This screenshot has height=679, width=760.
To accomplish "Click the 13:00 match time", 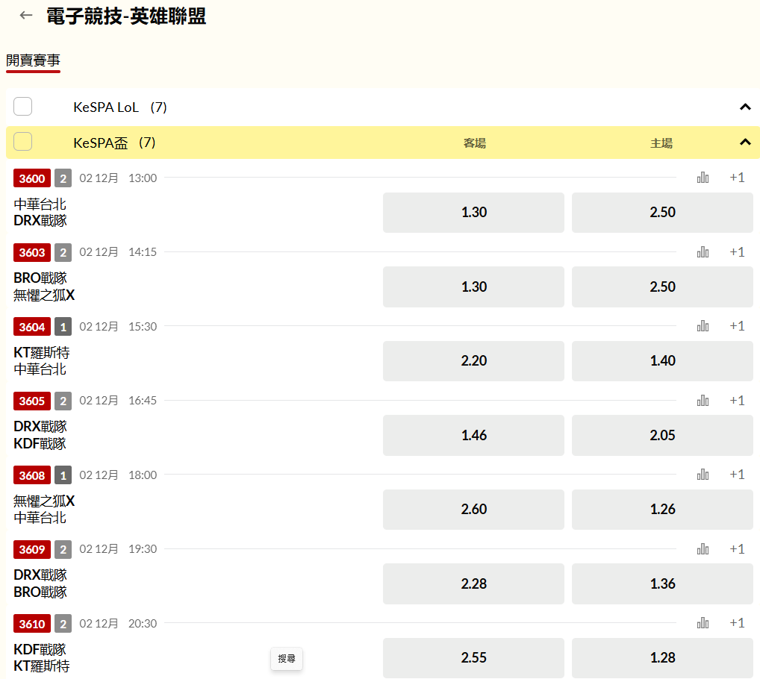I will click(x=143, y=178).
